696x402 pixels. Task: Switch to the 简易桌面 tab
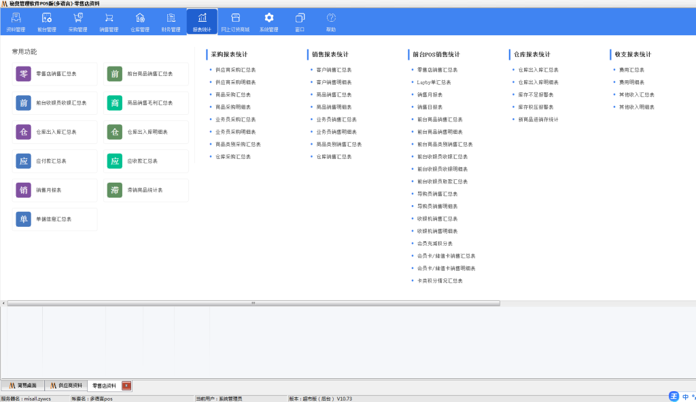point(23,385)
